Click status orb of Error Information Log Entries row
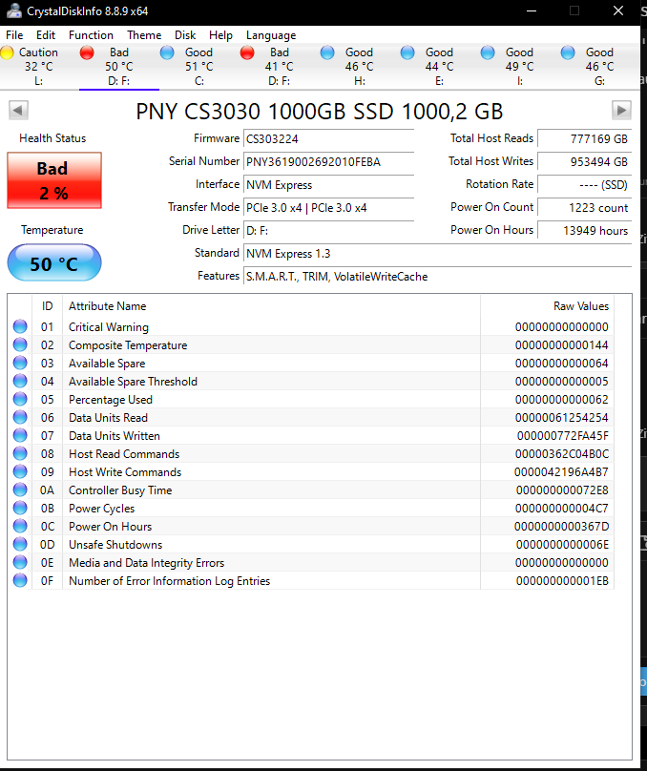This screenshot has width=647, height=771. pyautogui.click(x=20, y=580)
